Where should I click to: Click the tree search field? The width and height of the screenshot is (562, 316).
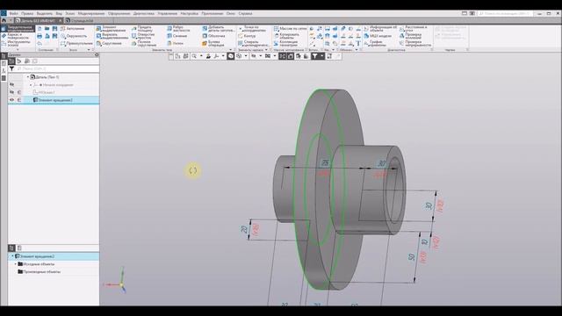(x=57, y=68)
